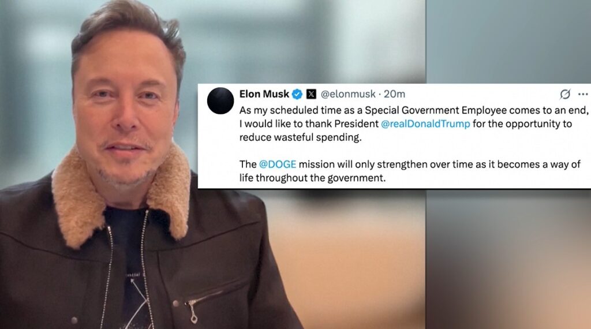Open the three-dot more options menu
Screen dimensions: 591x329
click(583, 94)
